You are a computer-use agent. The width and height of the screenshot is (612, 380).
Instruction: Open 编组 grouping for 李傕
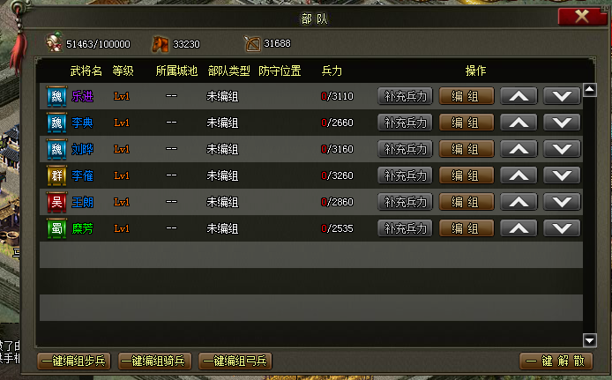click(x=466, y=175)
